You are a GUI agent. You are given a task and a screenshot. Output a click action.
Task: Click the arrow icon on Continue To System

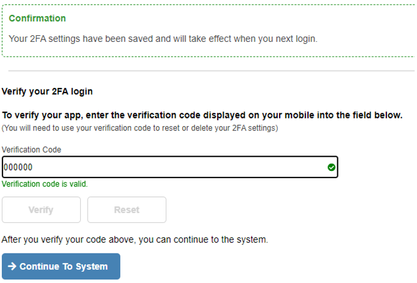(12, 266)
